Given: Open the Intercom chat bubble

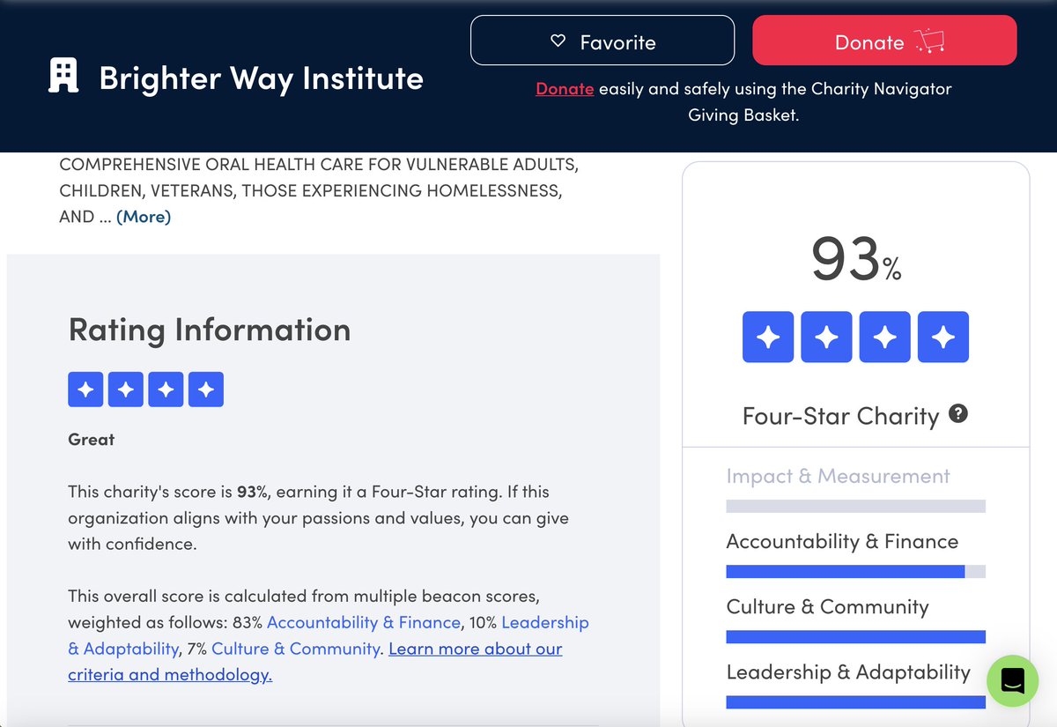Looking at the screenshot, I should (x=1012, y=681).
